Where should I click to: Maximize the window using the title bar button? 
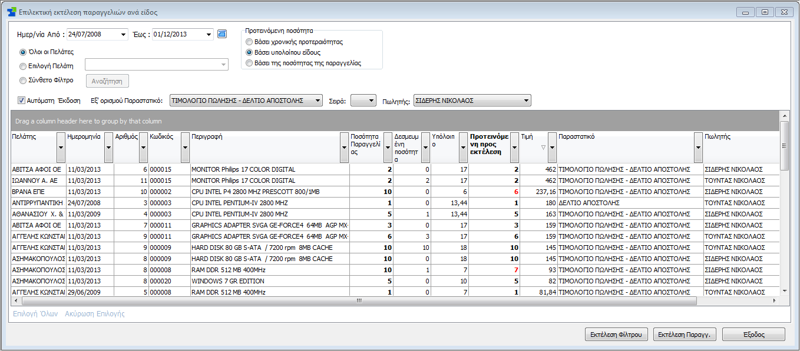pyautogui.click(x=765, y=12)
